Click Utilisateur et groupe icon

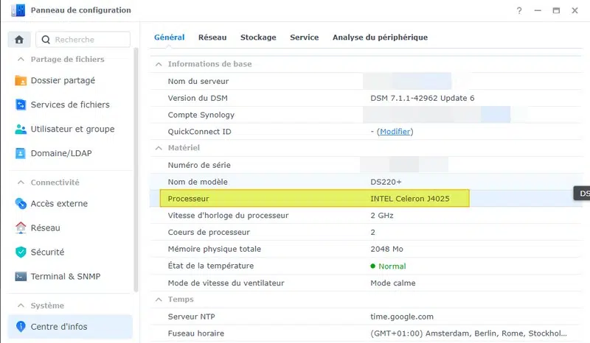tap(21, 129)
